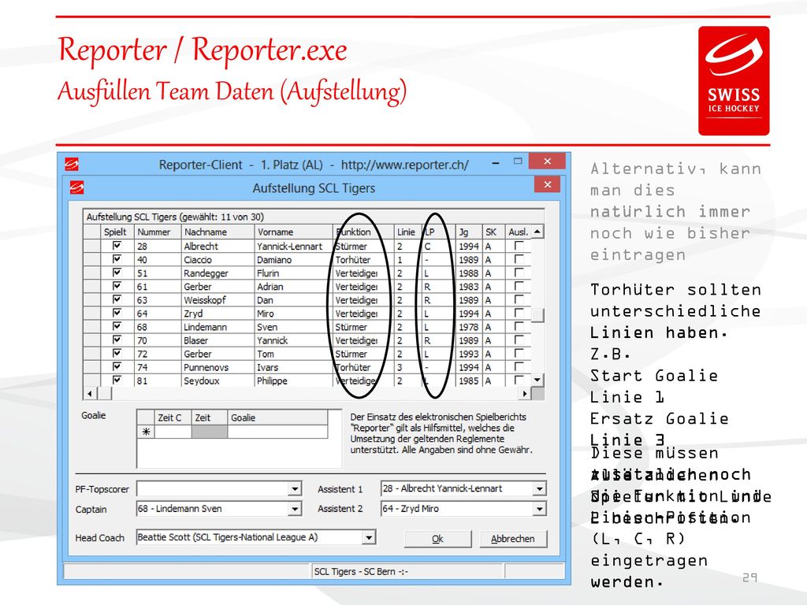Click the Aufstellung SCL Tigers dialog icon

pyautogui.click(x=76, y=187)
